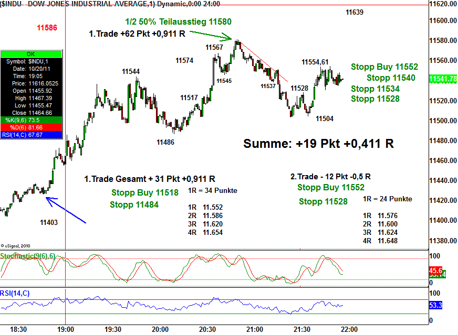Select the 1/2 50% Teilausstieg 11580 annotation
The image size is (458, 335).
click(x=178, y=22)
